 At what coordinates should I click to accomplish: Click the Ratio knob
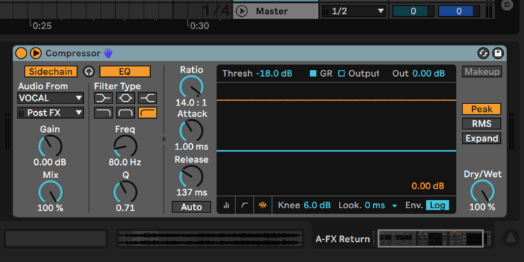coord(191,87)
